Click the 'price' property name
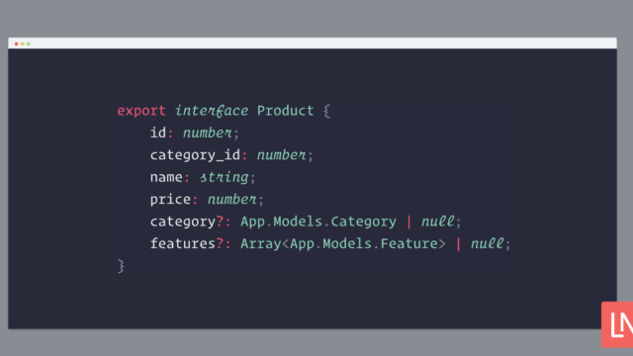The image size is (633, 356). click(x=170, y=200)
